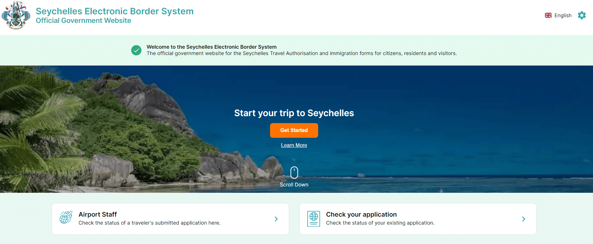The image size is (593, 244).
Task: Click the Check your application document icon
Action: pyautogui.click(x=314, y=219)
